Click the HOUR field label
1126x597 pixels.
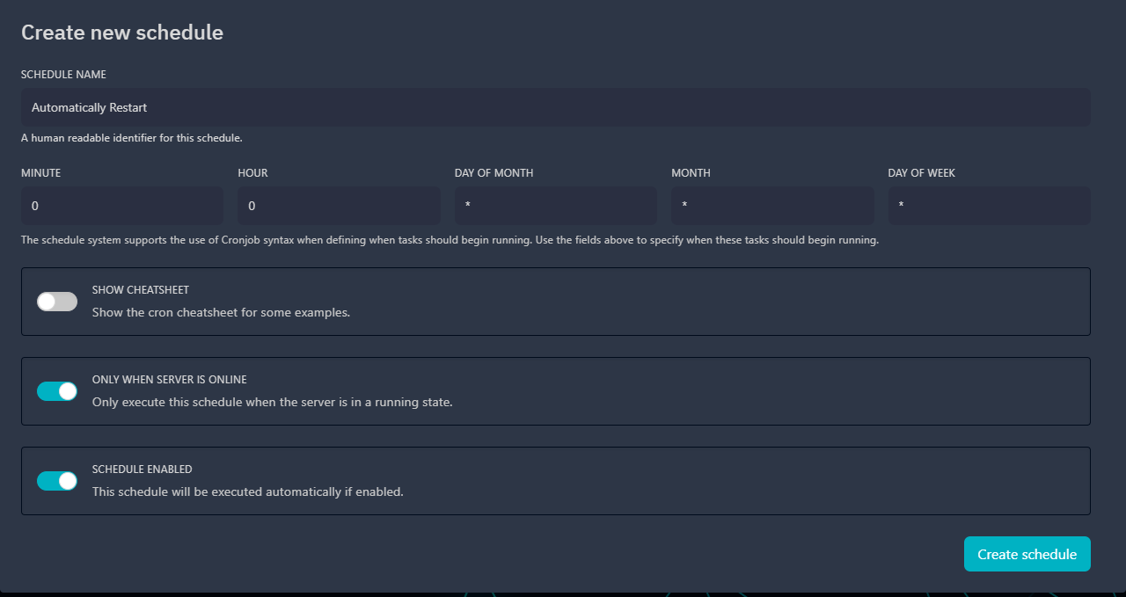252,173
